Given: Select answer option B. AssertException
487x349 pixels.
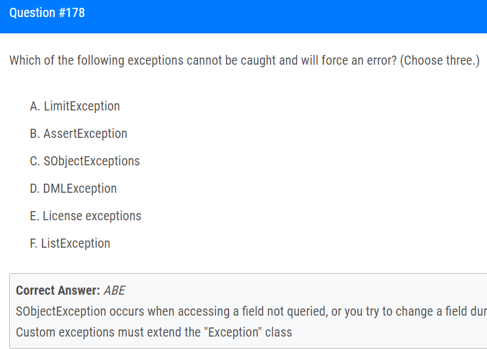Looking at the screenshot, I should coord(79,134).
